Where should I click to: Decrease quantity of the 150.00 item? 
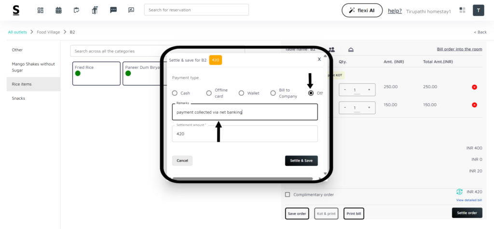pos(346,108)
